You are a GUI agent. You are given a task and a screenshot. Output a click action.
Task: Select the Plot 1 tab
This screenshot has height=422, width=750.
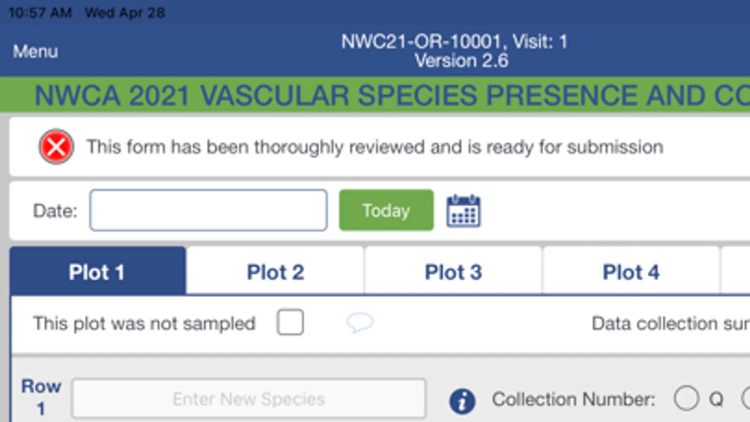pyautogui.click(x=97, y=272)
